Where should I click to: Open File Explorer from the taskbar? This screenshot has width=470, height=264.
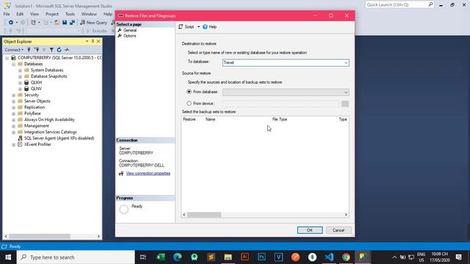228,257
